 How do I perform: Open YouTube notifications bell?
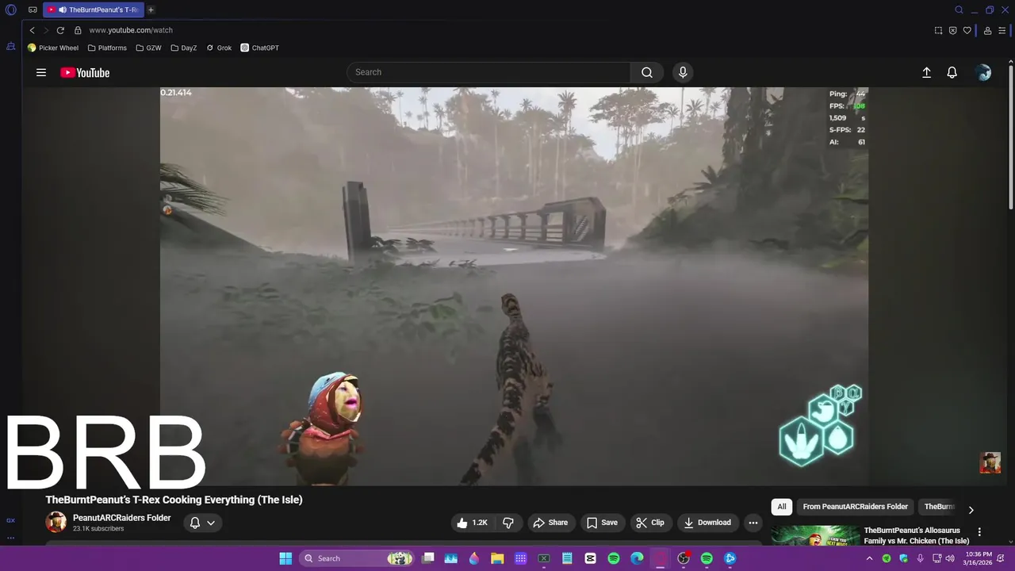tap(952, 72)
